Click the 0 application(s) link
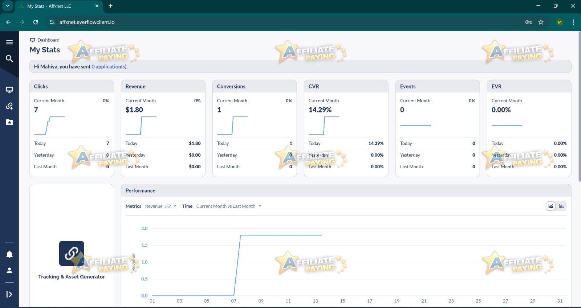This screenshot has width=581, height=308. 110,67
